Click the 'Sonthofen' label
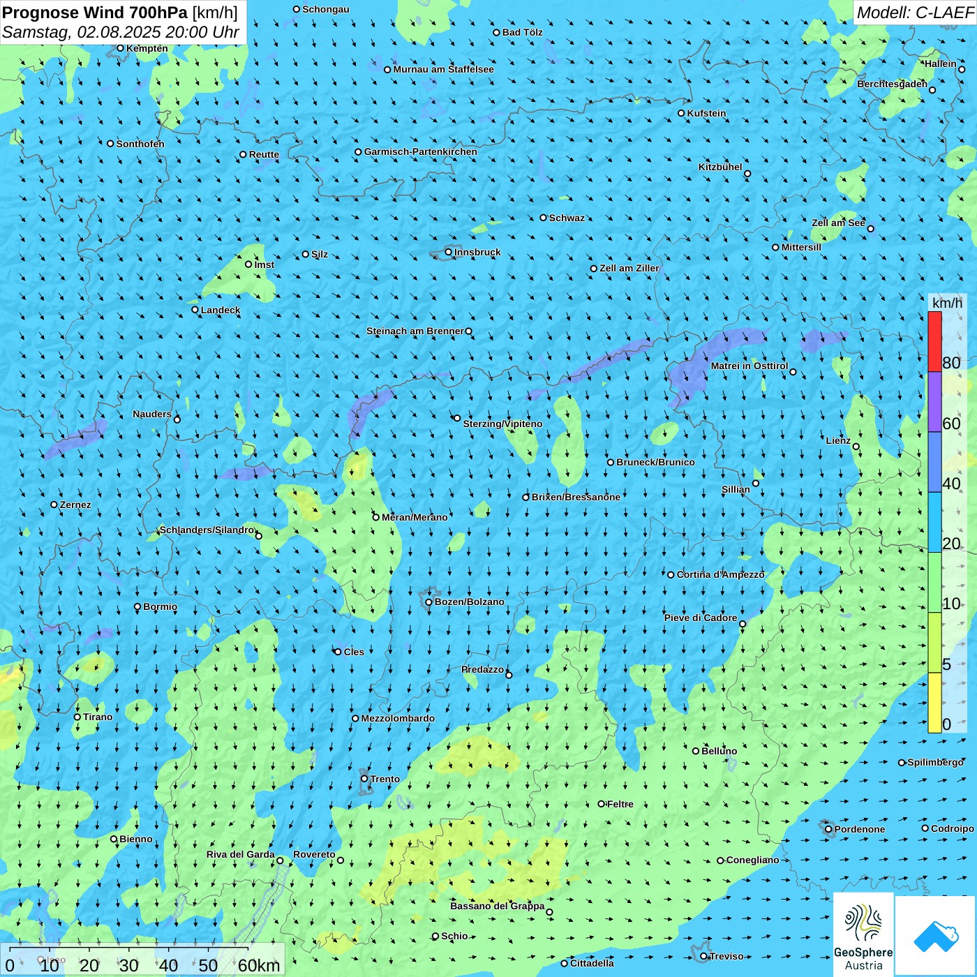Screen dimensions: 977x977 coord(140,144)
